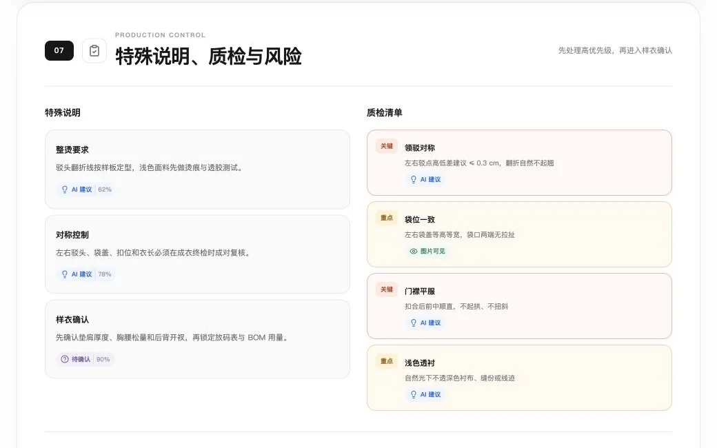Screen dimensions: 717x448
Task: Click the description 左右驳头、袋盖、扣位和衣长
Action: click(x=154, y=253)
